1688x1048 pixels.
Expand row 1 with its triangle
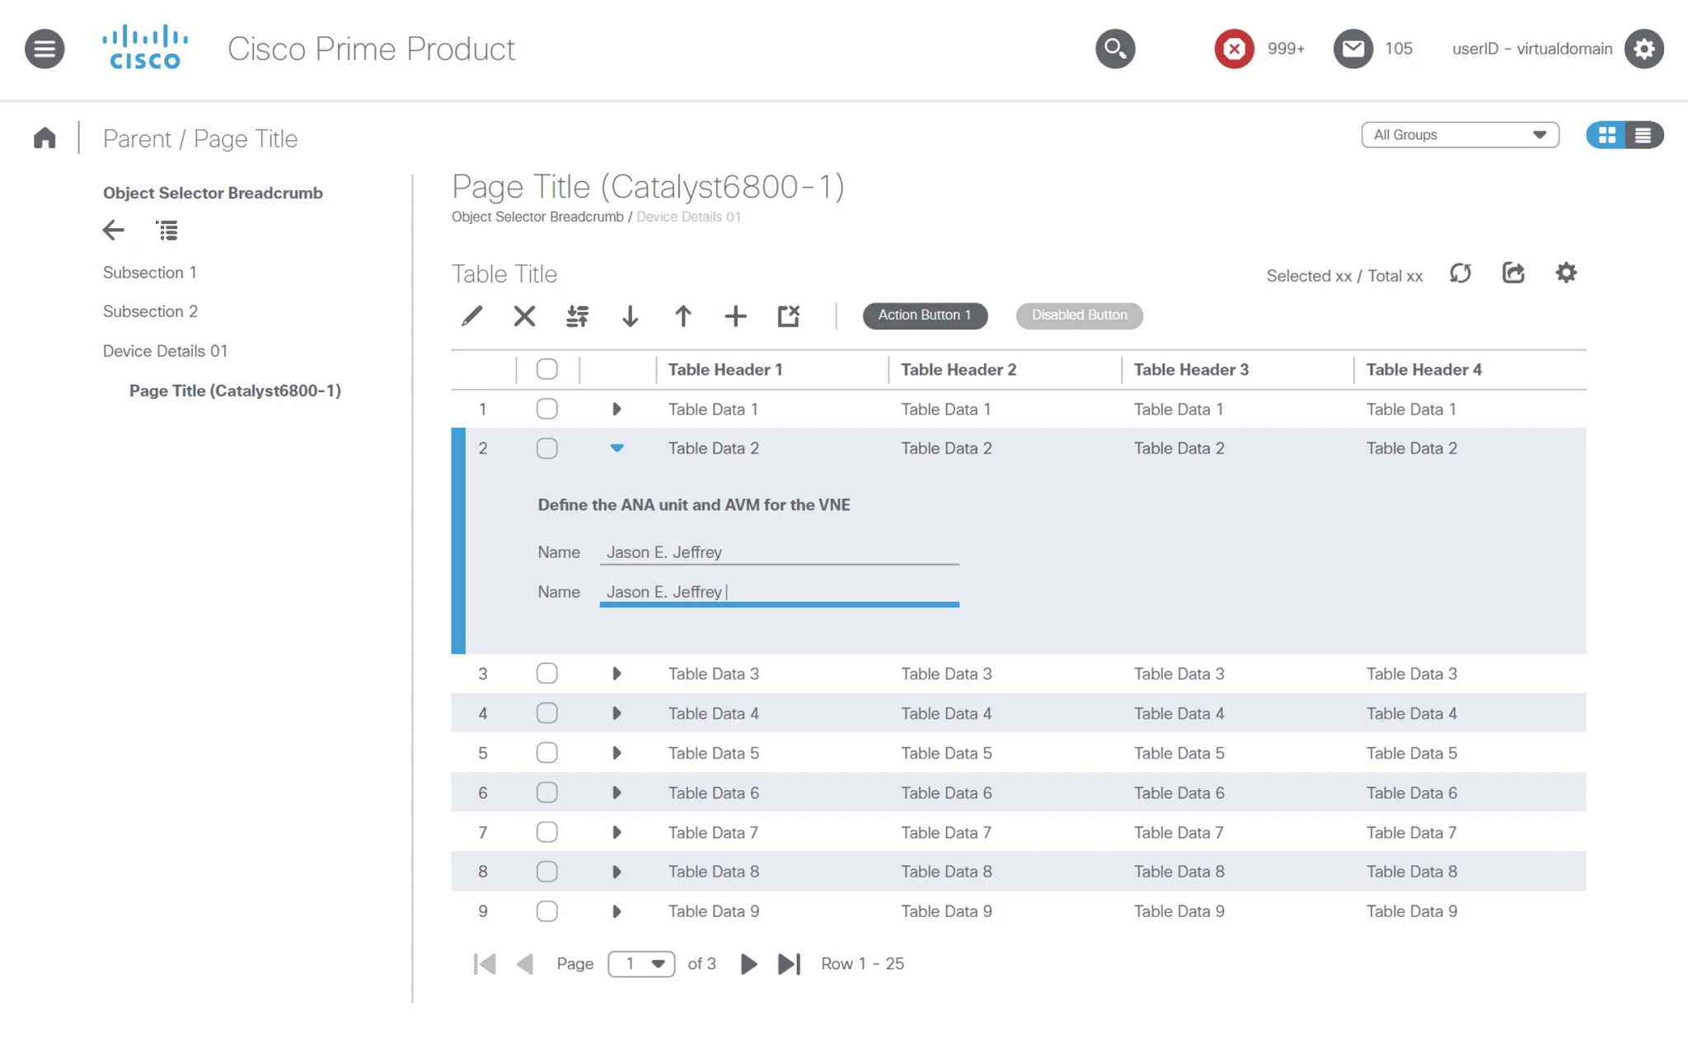coord(617,409)
